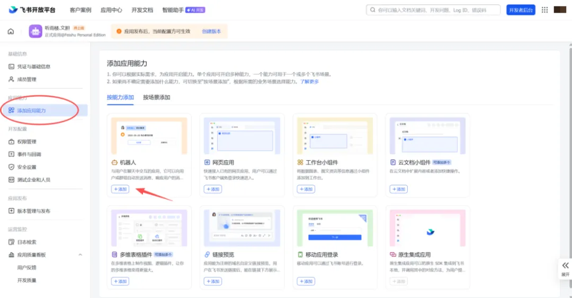Click the 权限管理 sidebar icon
572x298 pixels.
11,141
